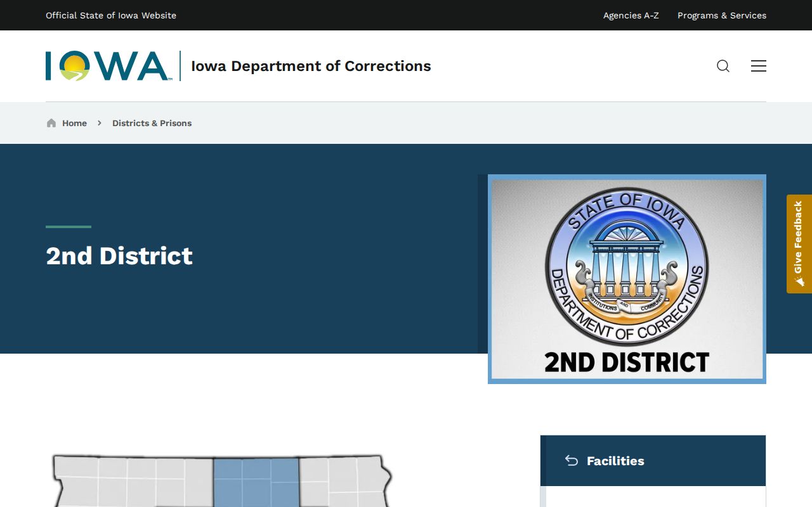
Task: Click the 2nd District page heading
Action: (119, 256)
